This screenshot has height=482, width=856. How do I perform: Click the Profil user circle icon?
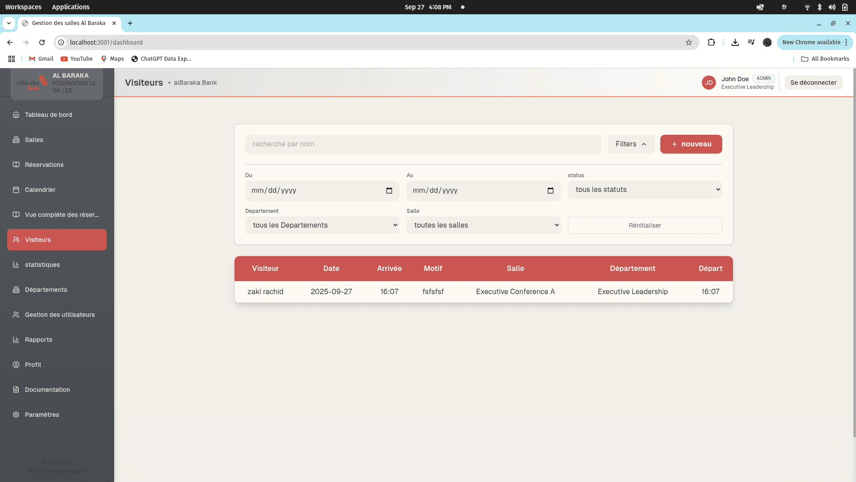coord(16,365)
